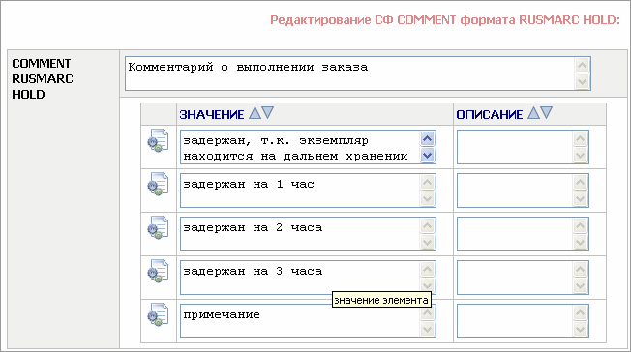Sort ЗНАЧЕНИЕ column ascending with up triangle
The image size is (631, 352).
(x=255, y=112)
